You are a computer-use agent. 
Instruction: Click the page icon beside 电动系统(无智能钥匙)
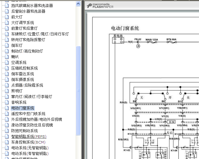tap(7, 148)
